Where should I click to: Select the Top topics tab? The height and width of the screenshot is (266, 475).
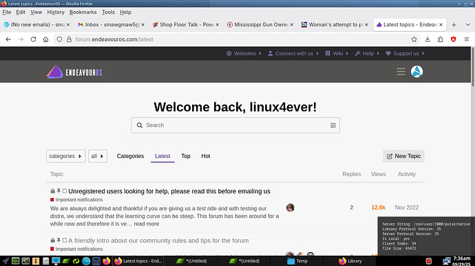(x=186, y=156)
